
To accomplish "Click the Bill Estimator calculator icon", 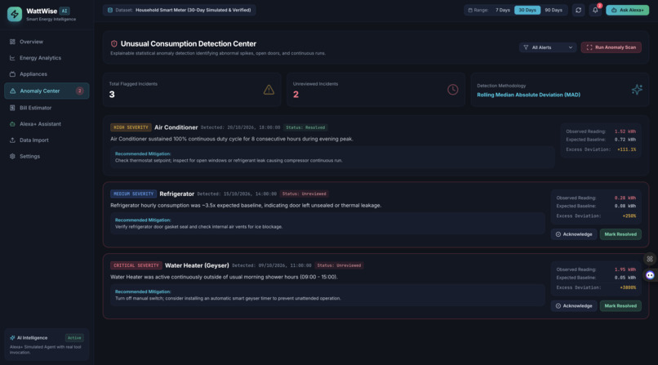I will coord(12,108).
